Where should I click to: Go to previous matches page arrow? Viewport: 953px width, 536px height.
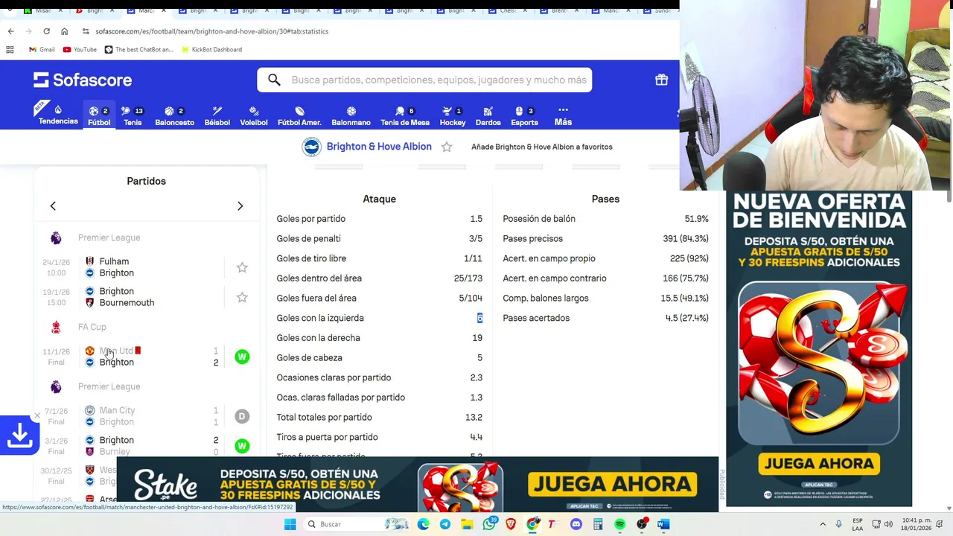click(53, 205)
